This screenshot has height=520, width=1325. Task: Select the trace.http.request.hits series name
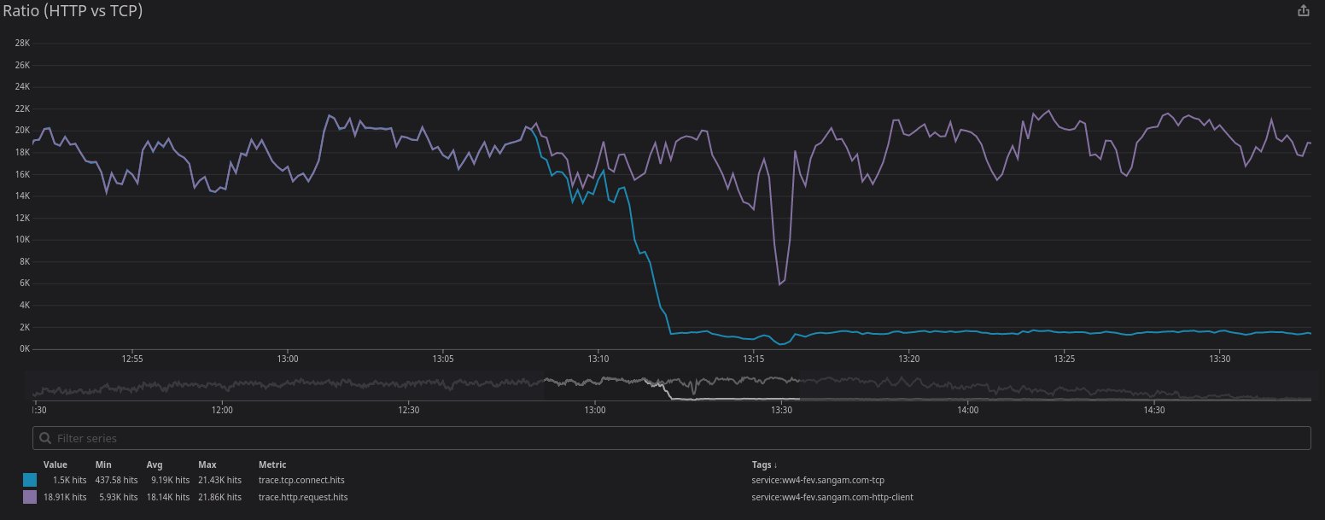point(303,497)
